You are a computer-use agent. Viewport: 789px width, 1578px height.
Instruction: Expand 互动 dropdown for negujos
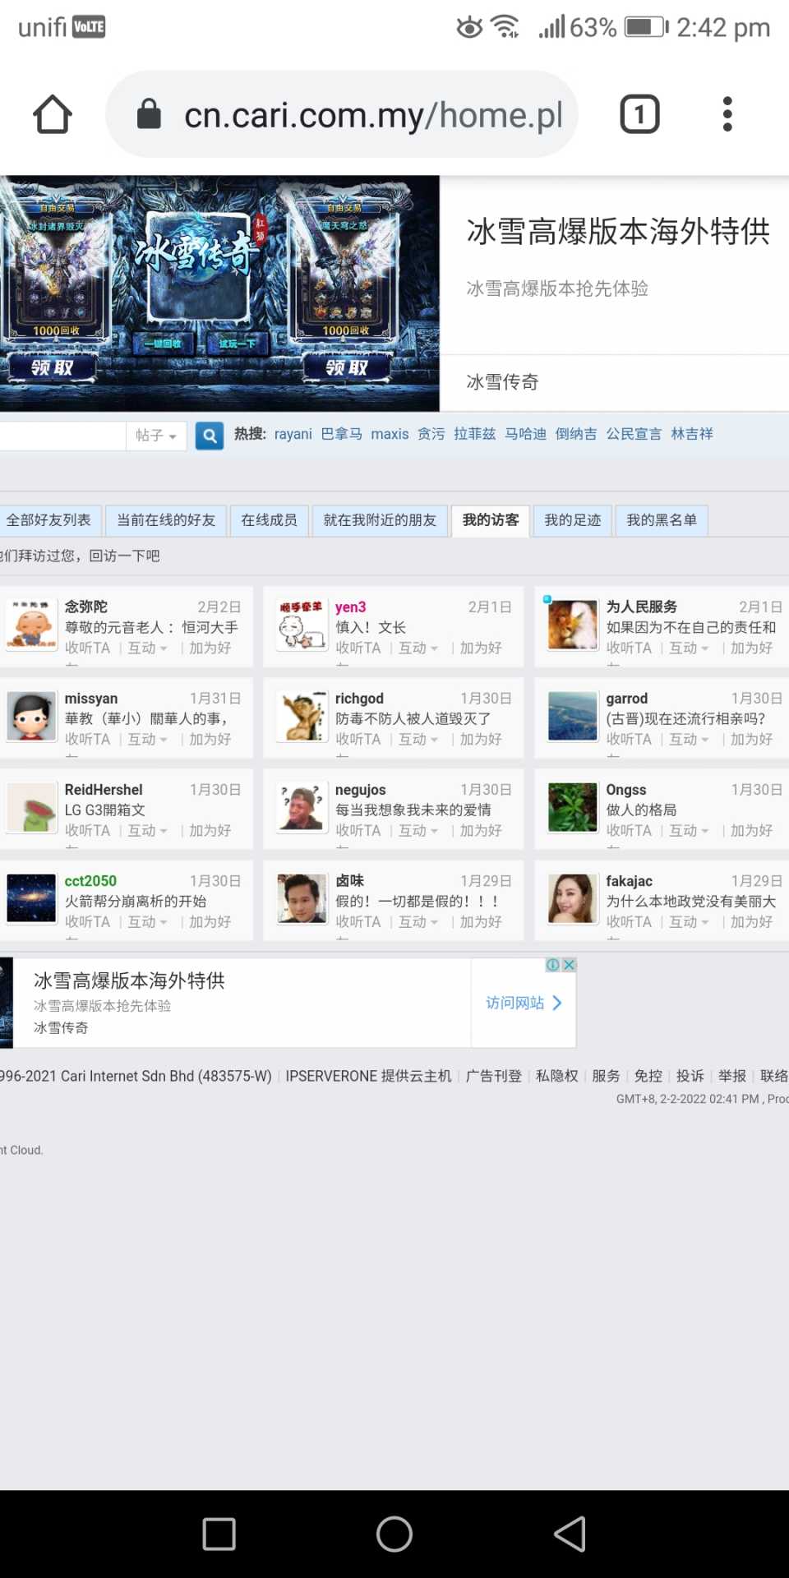418,830
